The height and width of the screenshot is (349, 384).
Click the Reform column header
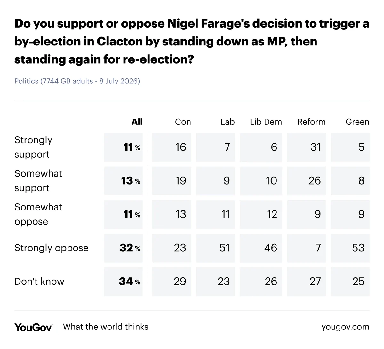tap(311, 122)
